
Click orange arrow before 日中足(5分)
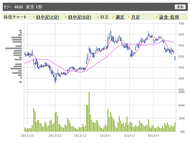(66, 17)
